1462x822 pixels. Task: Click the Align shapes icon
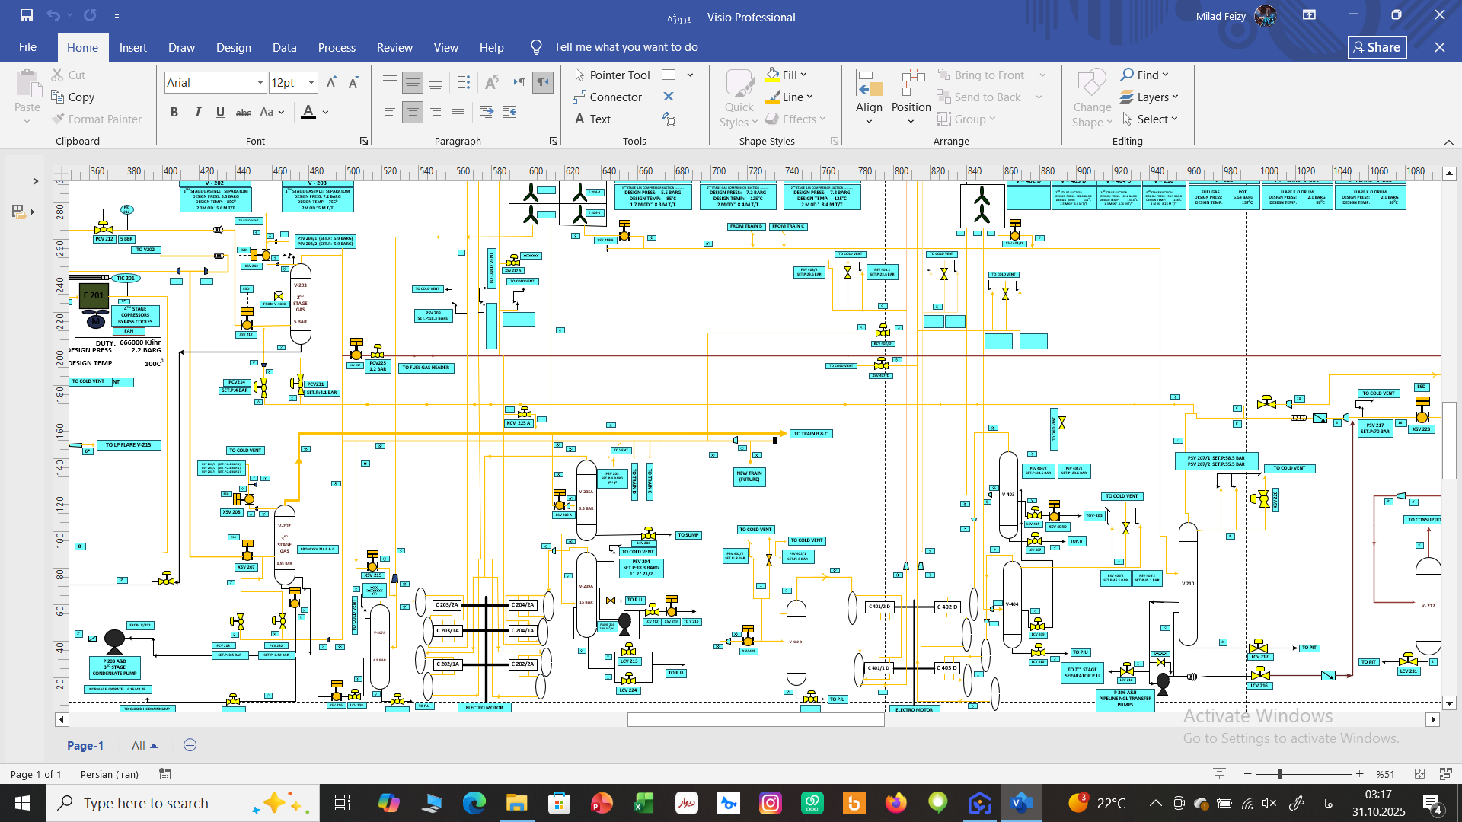click(x=869, y=91)
